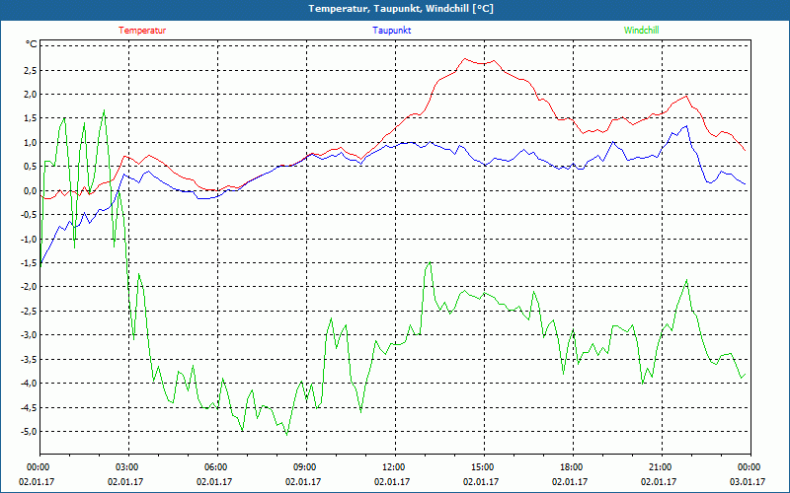This screenshot has height=493, width=790.
Task: Click the chart title 'Temperatur, Taupunkt, Windchill [°C]'
Action: 401,9
